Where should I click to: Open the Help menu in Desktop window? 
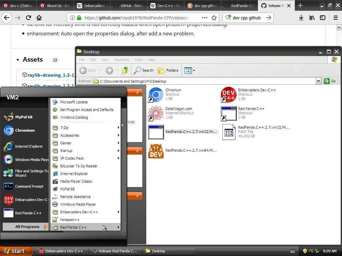click(x=151, y=60)
